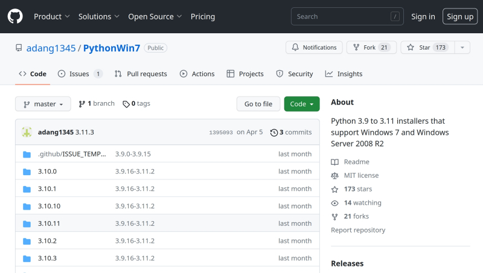This screenshot has width=483, height=273.
Task: Click the tag icon beside 0 tags
Action: point(126,104)
